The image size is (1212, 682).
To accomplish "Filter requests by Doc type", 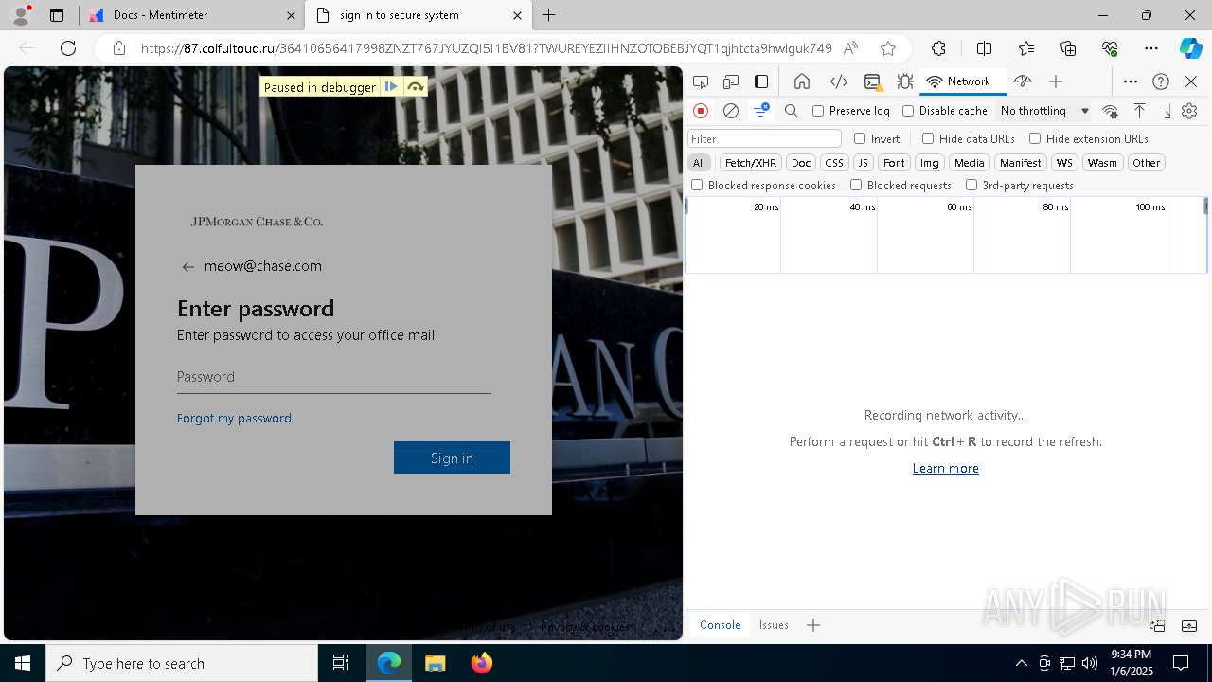I will pos(801,163).
